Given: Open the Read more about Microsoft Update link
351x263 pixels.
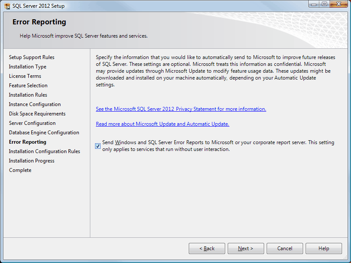Looking at the screenshot, I should click(x=163, y=124).
